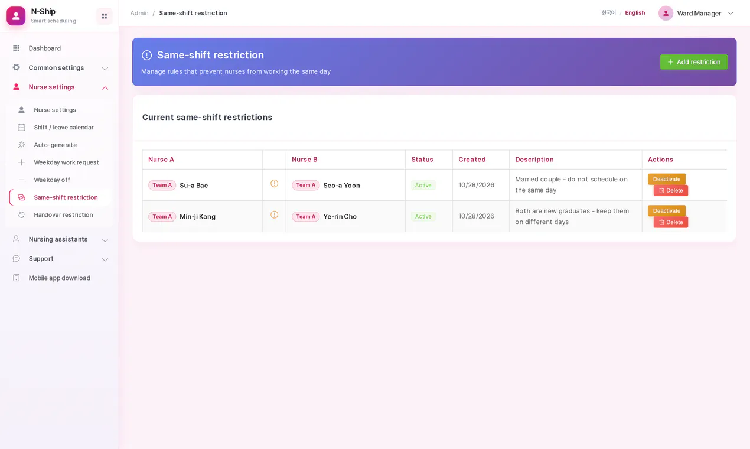Open the Dashboard menu item

click(x=60, y=48)
